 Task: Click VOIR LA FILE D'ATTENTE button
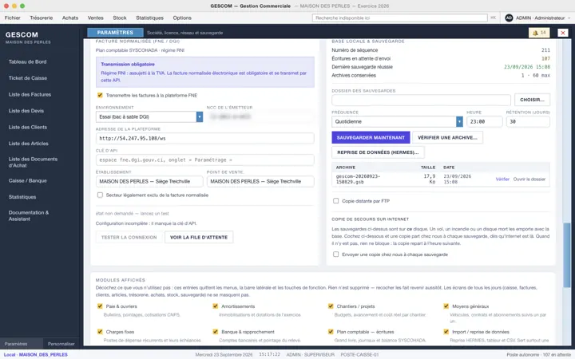point(199,237)
